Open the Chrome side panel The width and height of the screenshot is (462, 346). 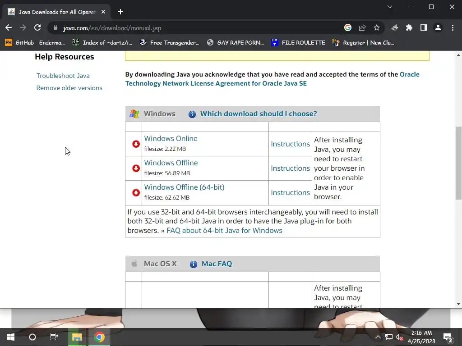[423, 27]
